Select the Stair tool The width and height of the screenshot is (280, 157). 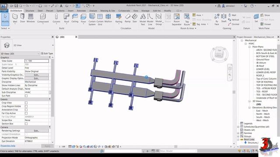tap(135, 18)
